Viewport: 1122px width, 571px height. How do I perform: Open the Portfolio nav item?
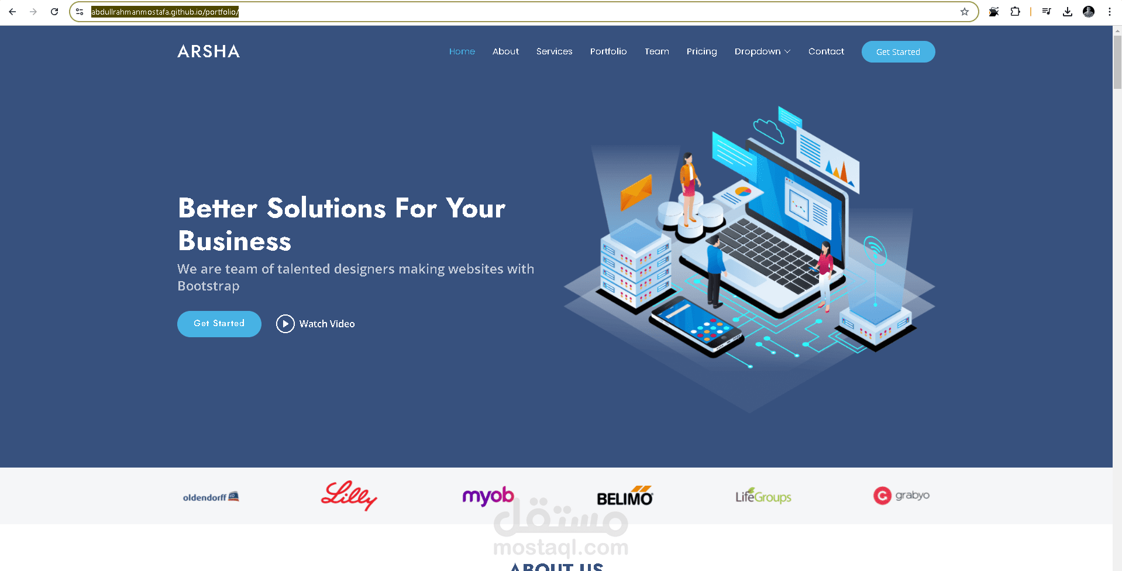pos(608,51)
